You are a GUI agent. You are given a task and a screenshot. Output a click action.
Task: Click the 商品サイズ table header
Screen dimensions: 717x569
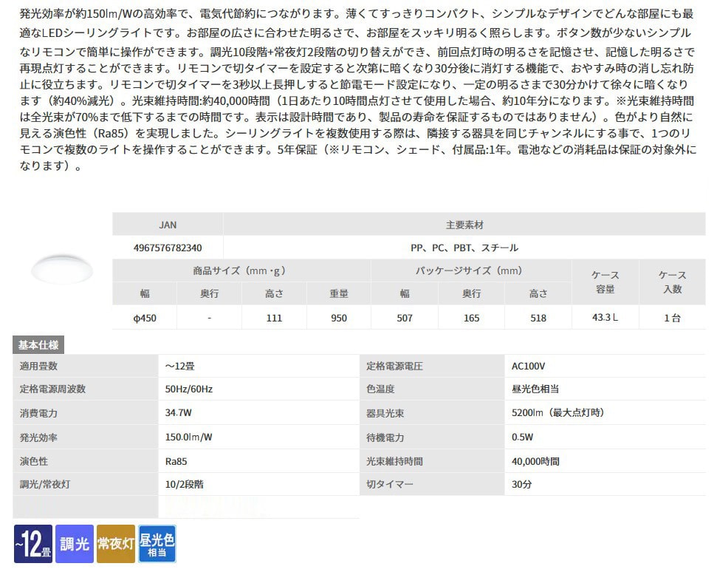(241, 270)
